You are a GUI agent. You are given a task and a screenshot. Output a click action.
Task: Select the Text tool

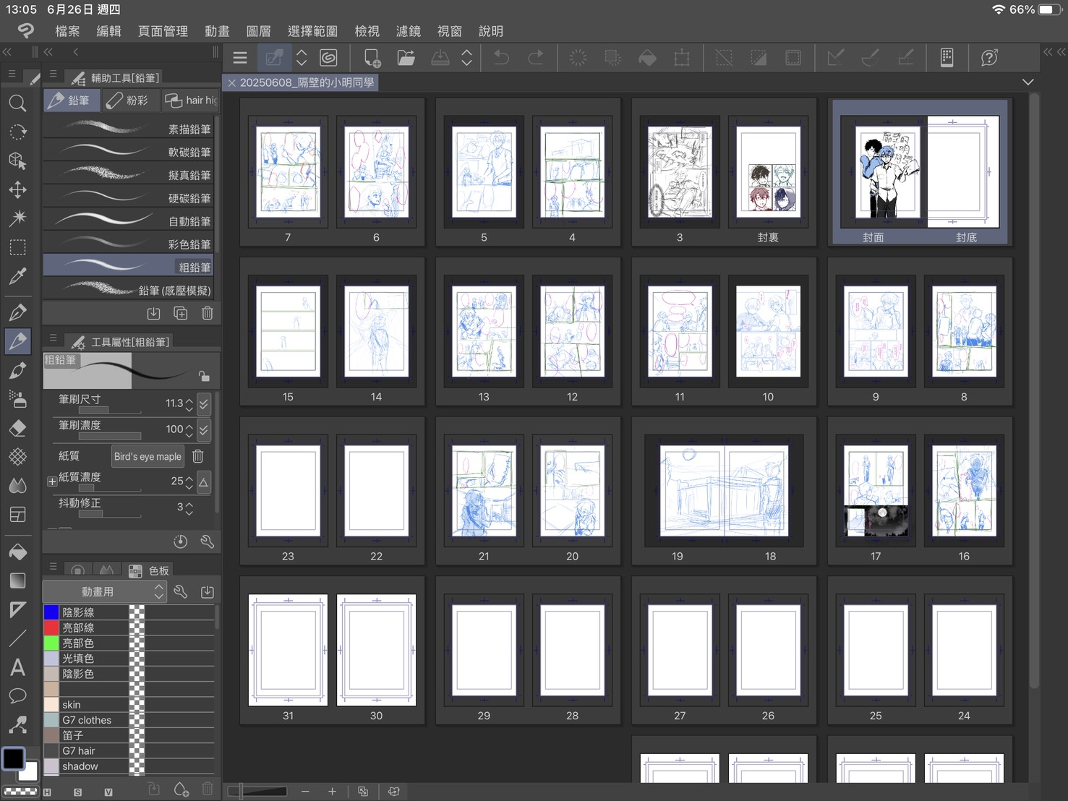17,667
